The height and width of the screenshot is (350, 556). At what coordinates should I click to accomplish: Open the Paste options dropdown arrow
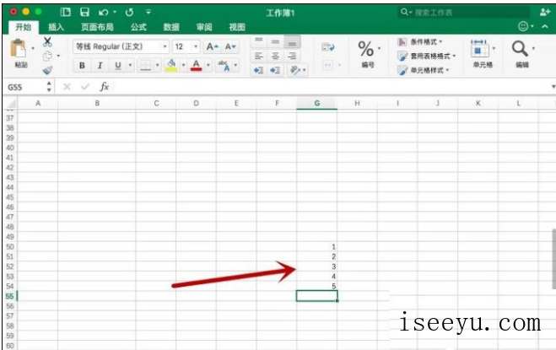[x=33, y=48]
